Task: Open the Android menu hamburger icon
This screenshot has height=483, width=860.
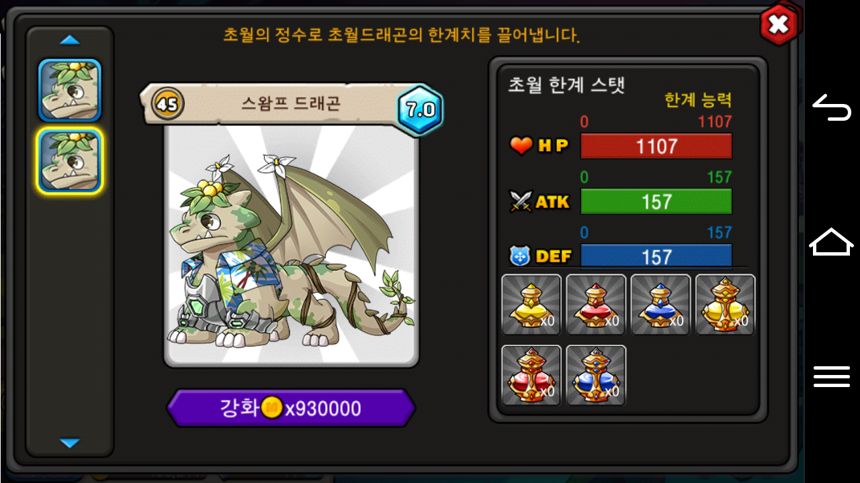Action: click(x=832, y=376)
